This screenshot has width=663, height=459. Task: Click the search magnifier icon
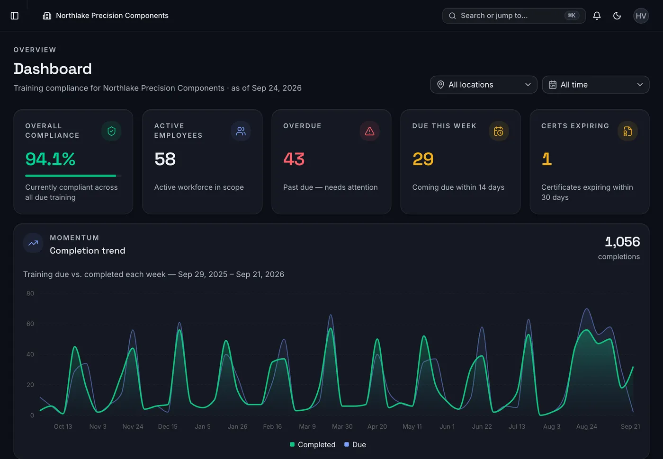click(452, 16)
